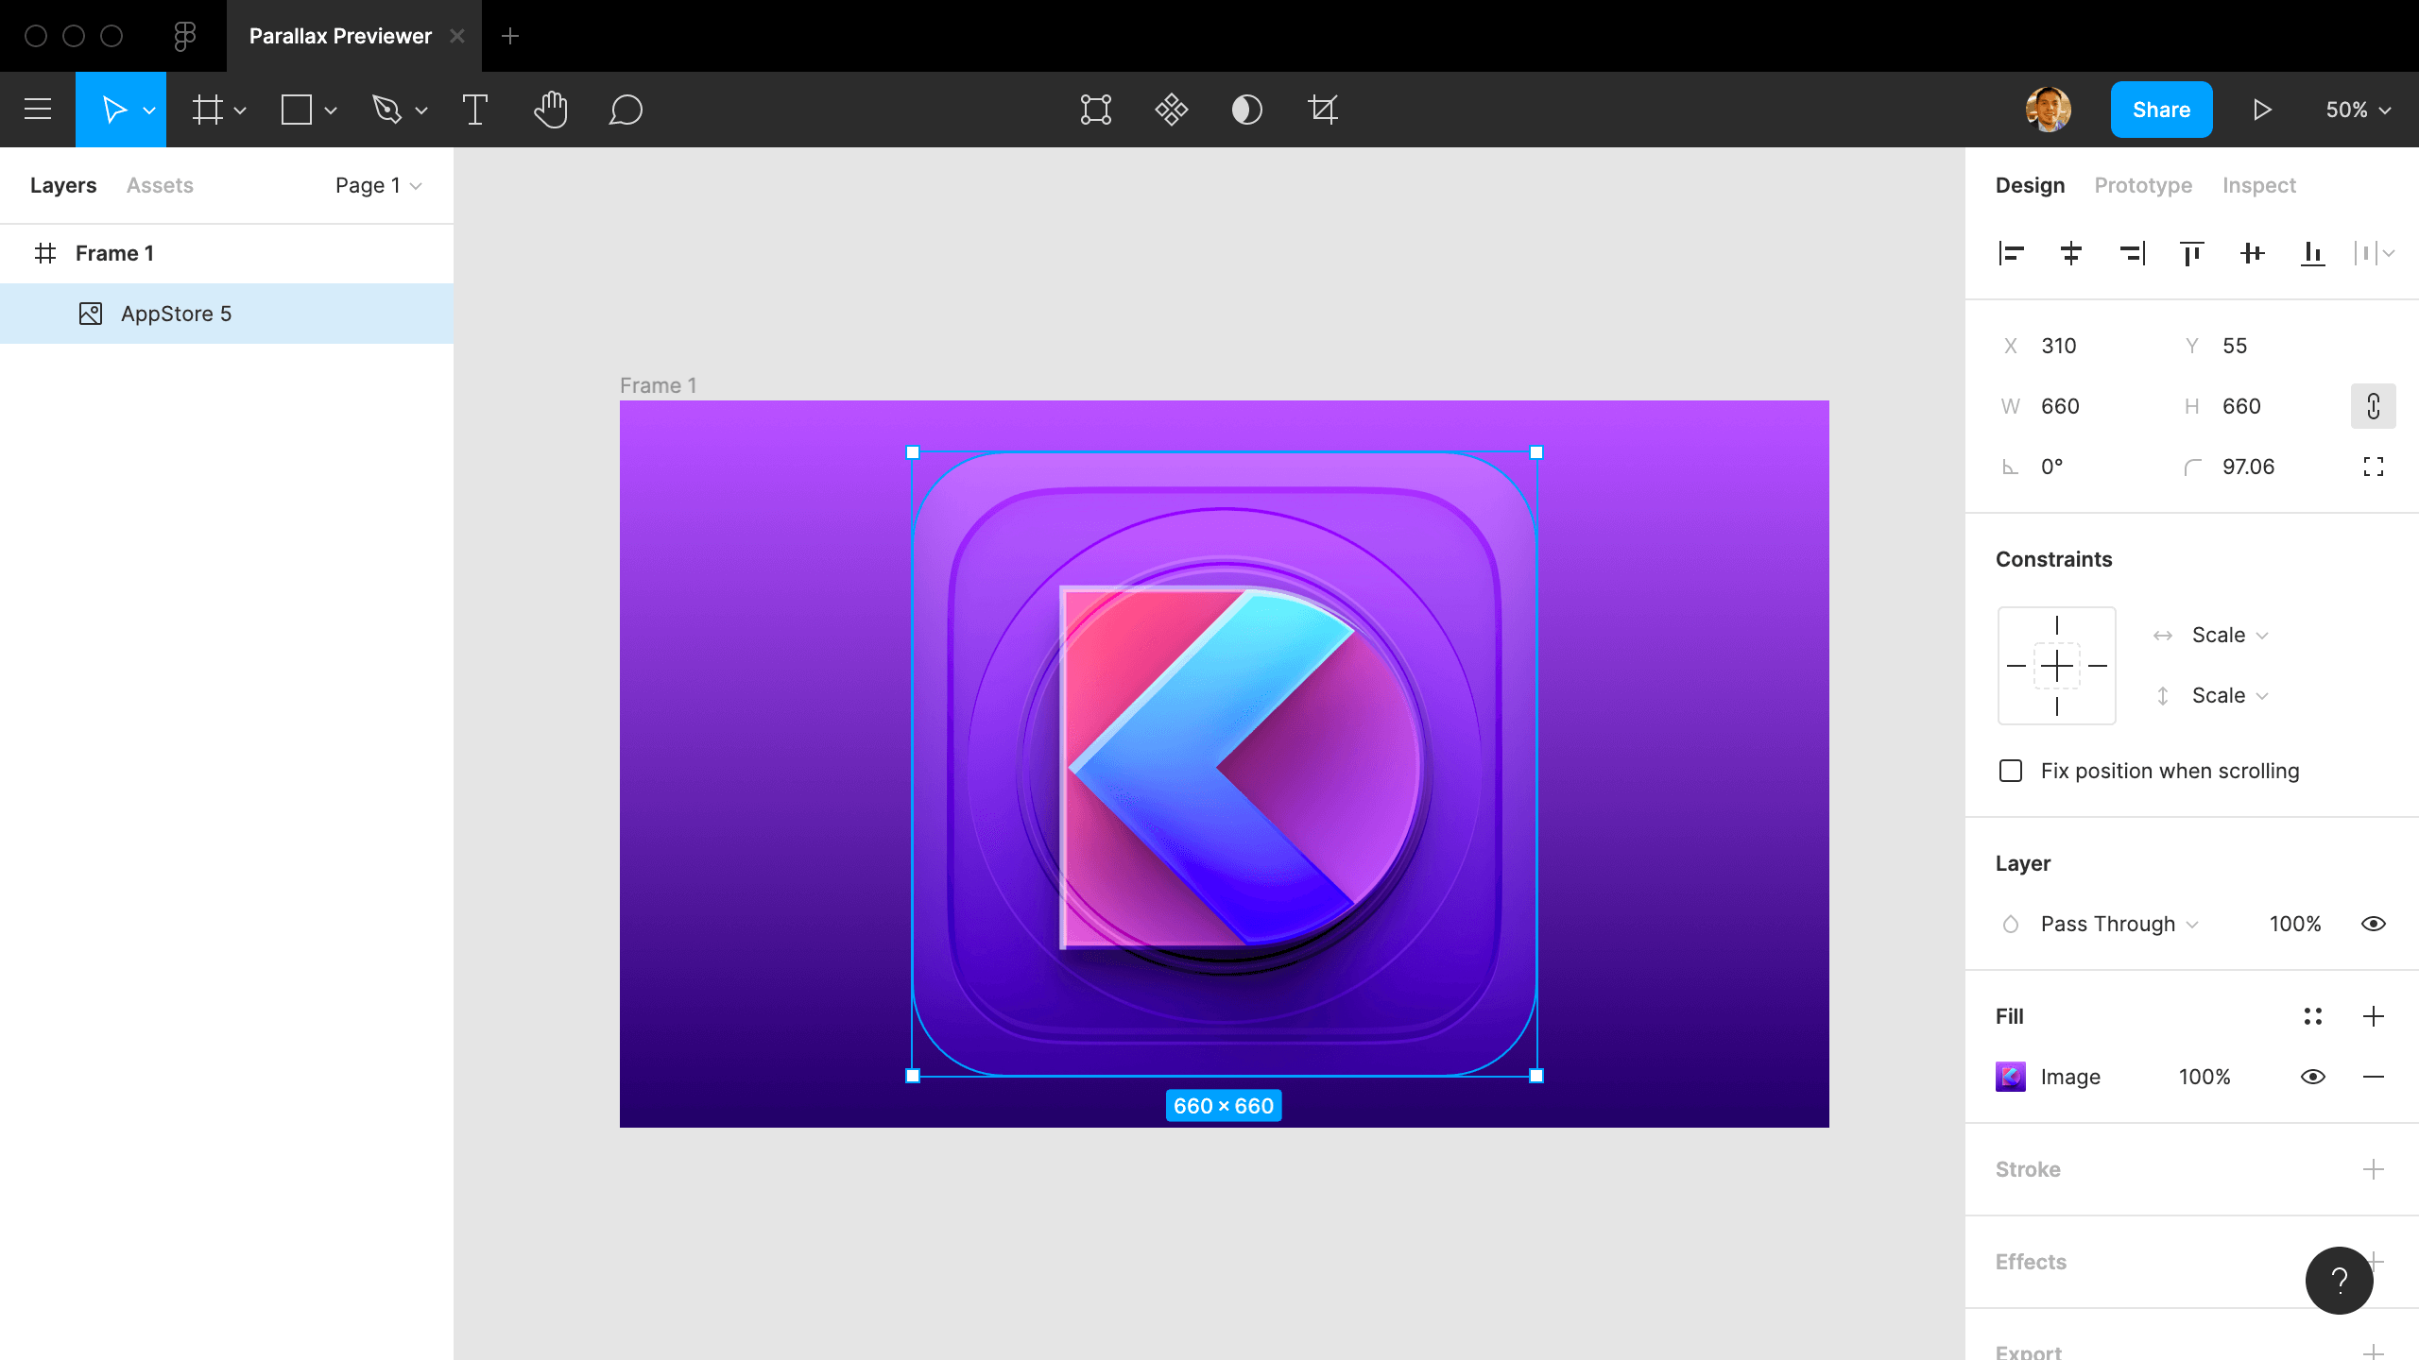Click align horizontal centers icon

pos(2070,253)
